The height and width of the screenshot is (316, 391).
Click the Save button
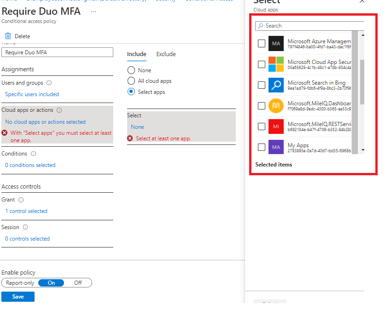pyautogui.click(x=18, y=297)
